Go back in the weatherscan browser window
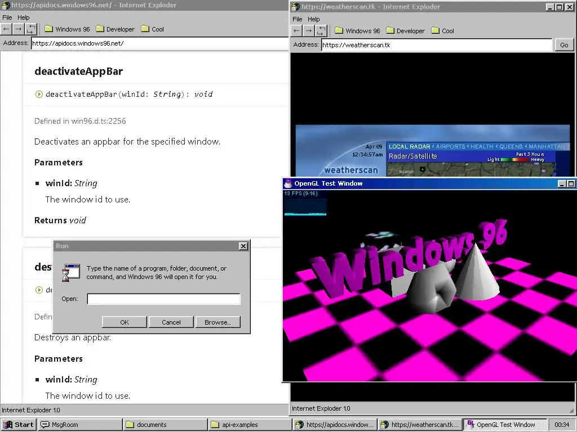577x432 pixels. click(x=296, y=31)
